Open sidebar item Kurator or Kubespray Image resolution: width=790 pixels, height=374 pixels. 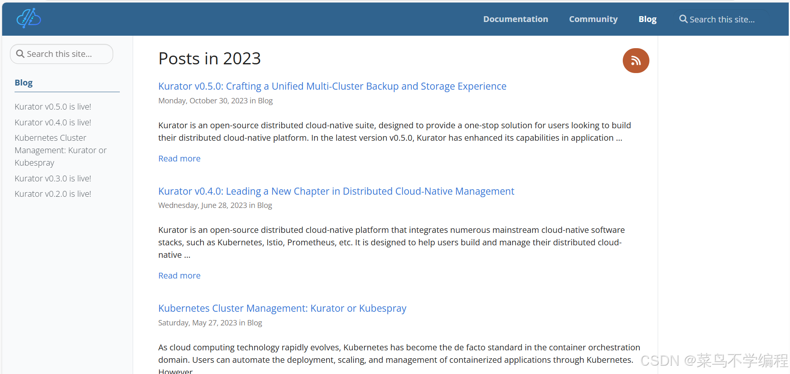point(61,150)
